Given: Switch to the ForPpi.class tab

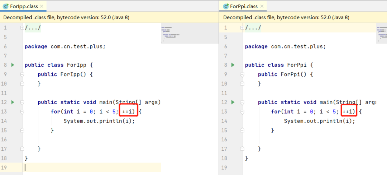Looking at the screenshot, I should (x=244, y=6).
